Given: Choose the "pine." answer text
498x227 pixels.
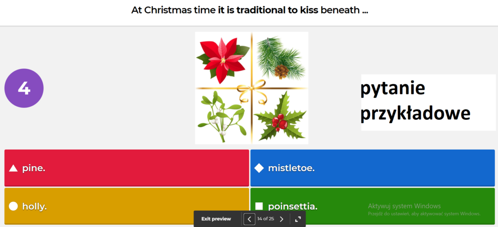Looking at the screenshot, I should [34, 168].
